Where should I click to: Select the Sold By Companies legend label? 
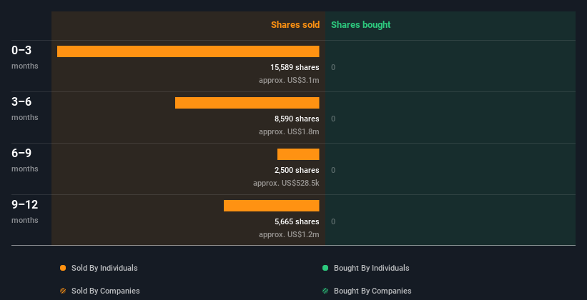point(106,291)
